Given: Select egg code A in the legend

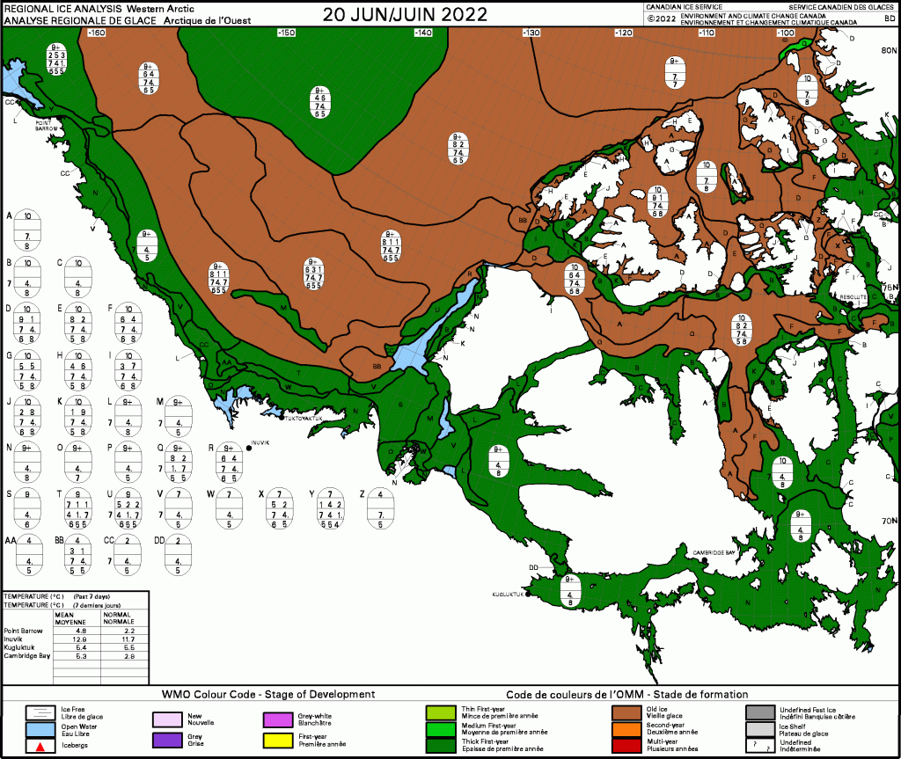Looking at the screenshot, I should (x=28, y=229).
